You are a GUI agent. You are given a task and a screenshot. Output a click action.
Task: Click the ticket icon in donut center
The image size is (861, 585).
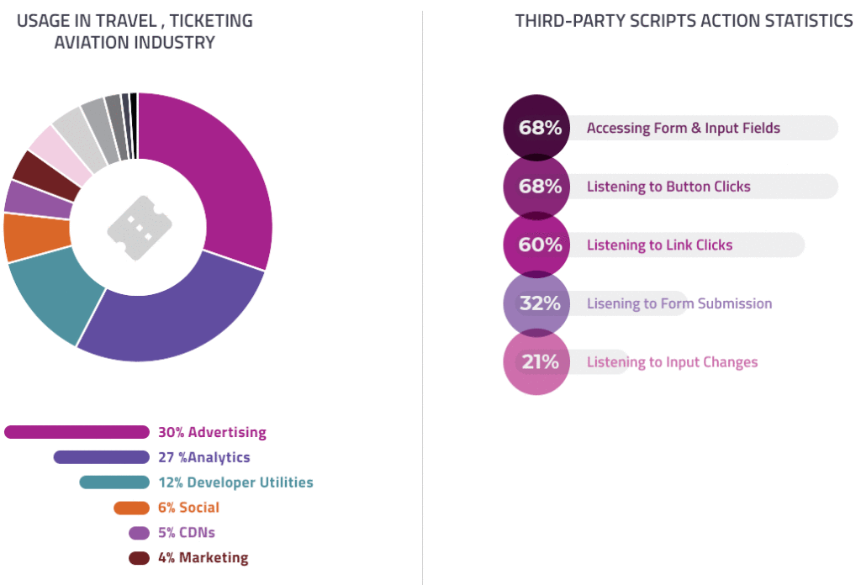(140, 228)
